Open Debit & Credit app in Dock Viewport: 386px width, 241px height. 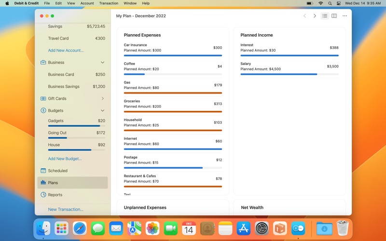pyautogui.click(x=298, y=228)
